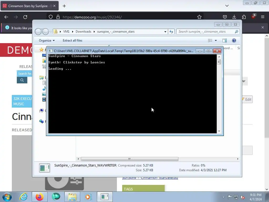Click Explorer back navigation button
The width and height of the screenshot is (269, 202).
[x=38, y=32]
